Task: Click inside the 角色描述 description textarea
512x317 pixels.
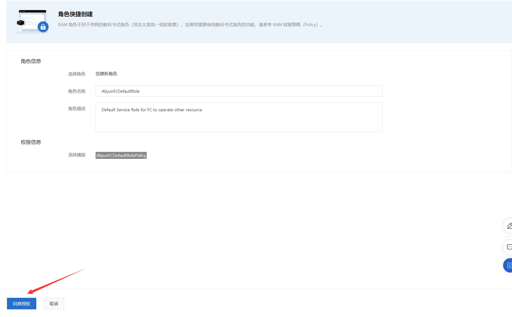Action: click(x=238, y=117)
